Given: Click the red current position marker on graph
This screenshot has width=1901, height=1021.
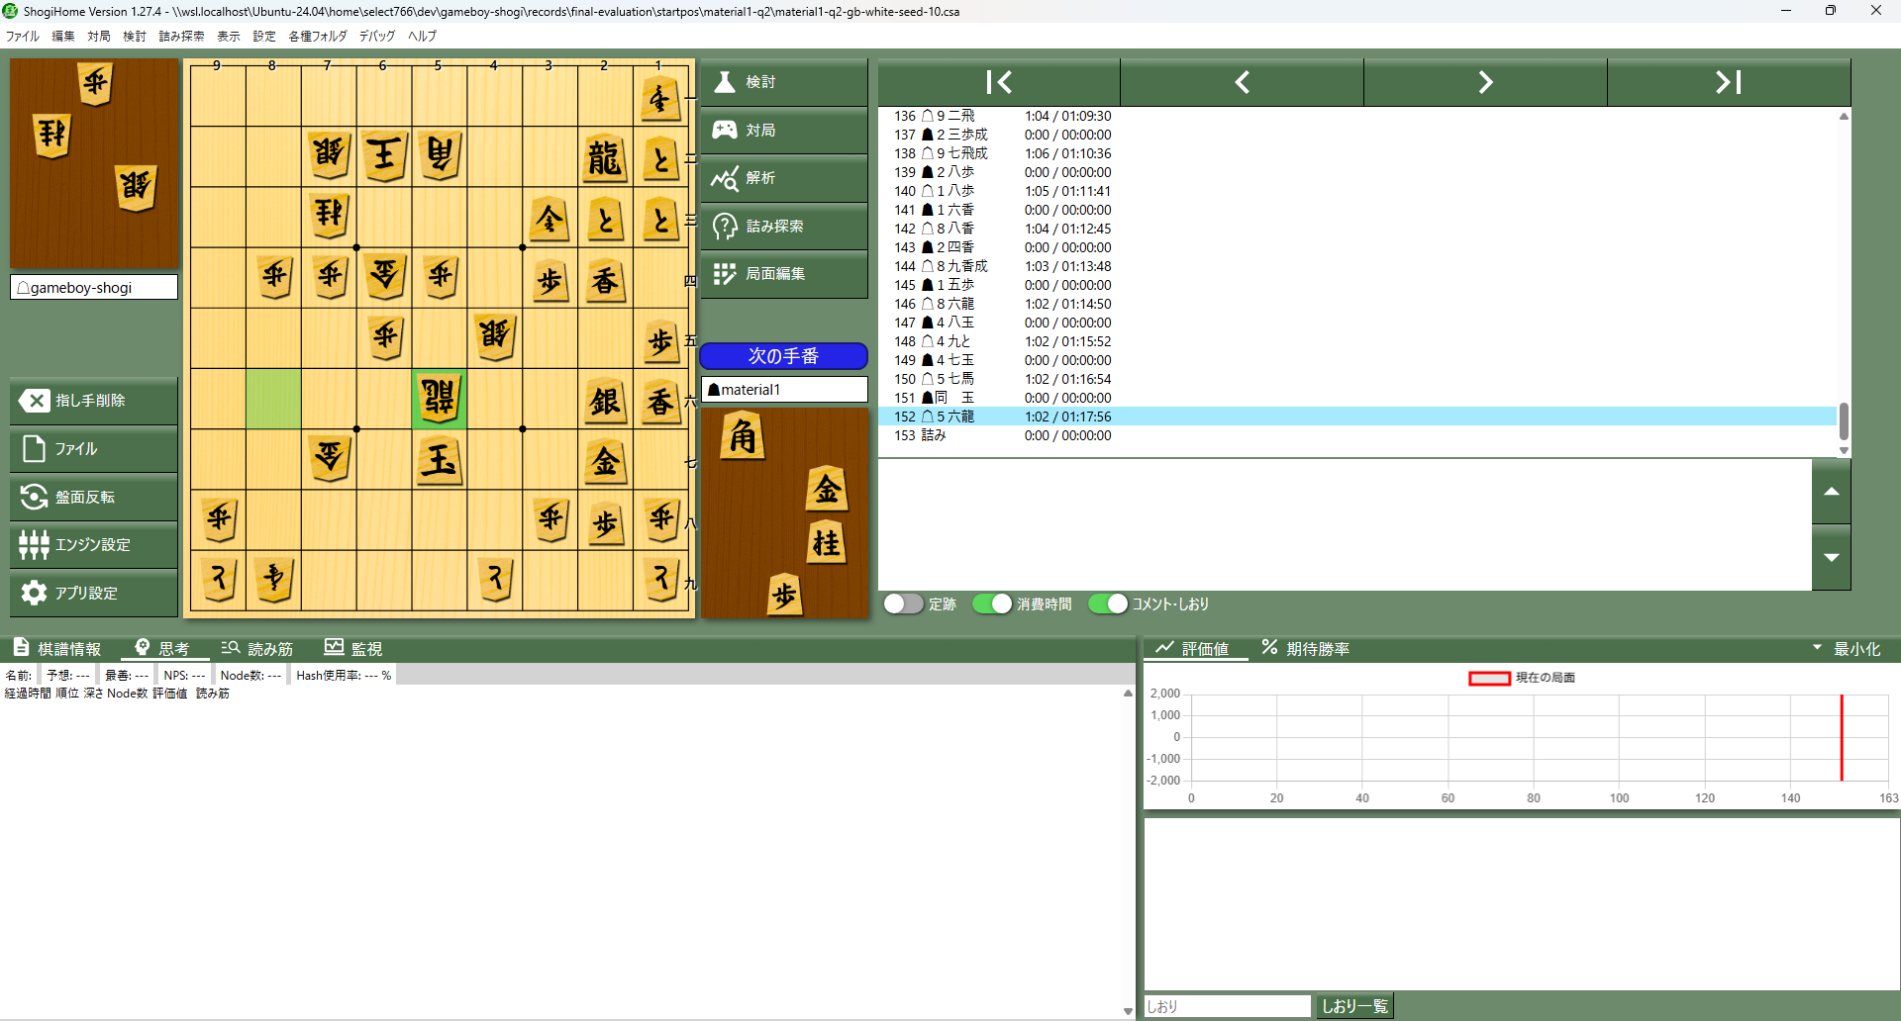Looking at the screenshot, I should coord(1842,737).
